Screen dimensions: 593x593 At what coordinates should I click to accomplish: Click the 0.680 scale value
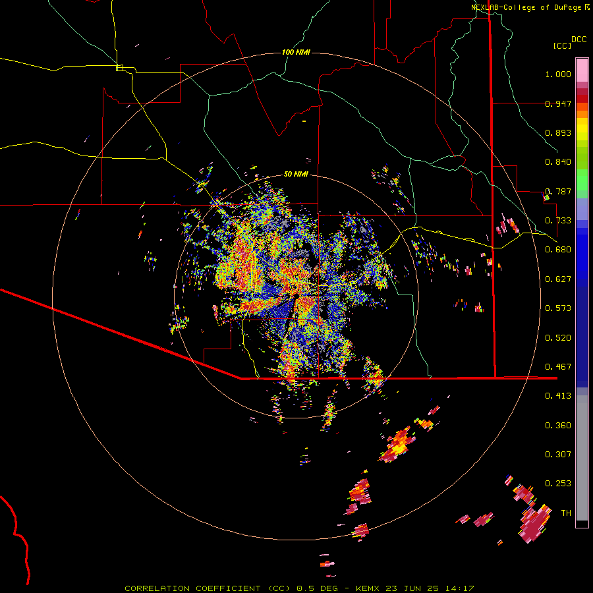558,250
